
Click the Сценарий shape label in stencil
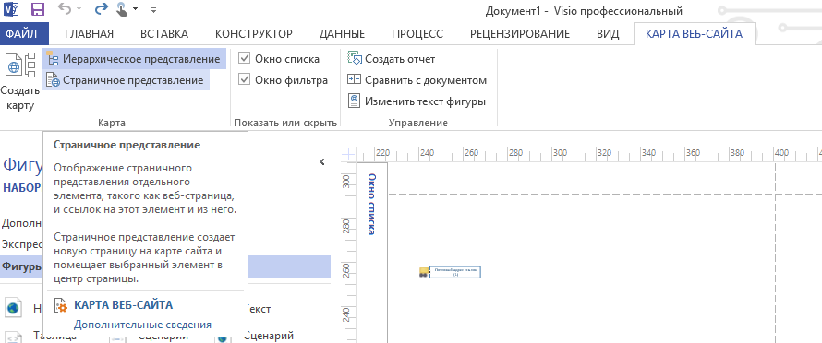pos(269,336)
